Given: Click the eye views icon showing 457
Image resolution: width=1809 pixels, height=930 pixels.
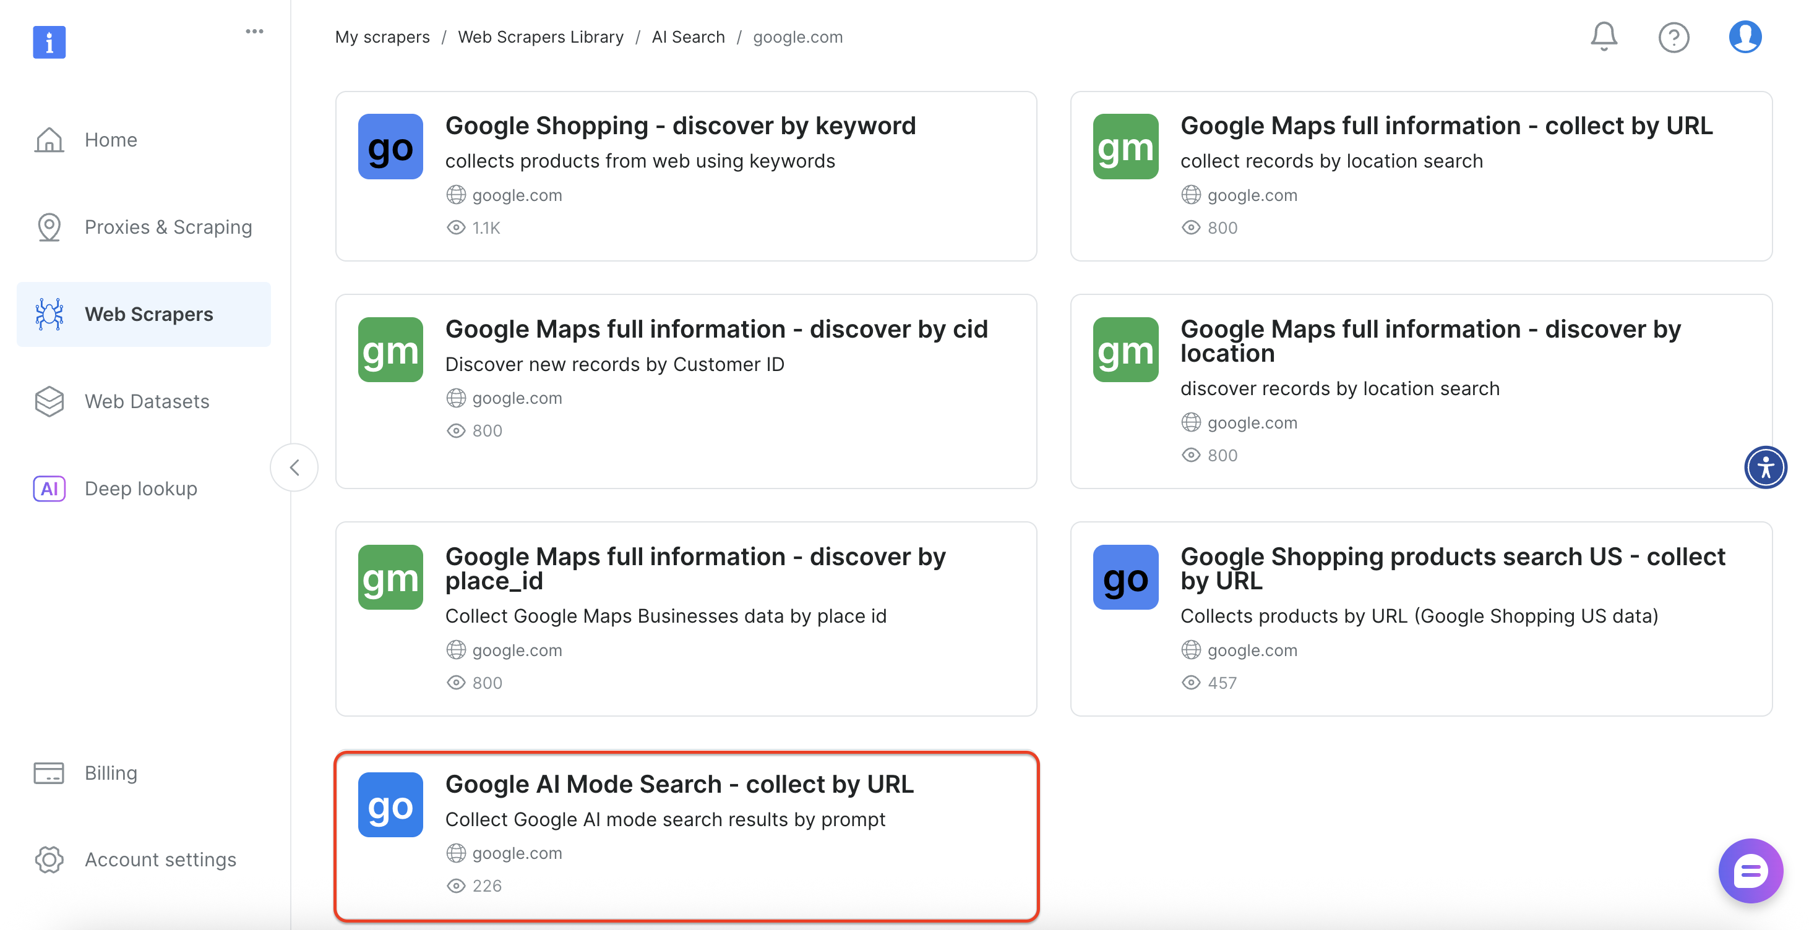Looking at the screenshot, I should click(x=1191, y=683).
